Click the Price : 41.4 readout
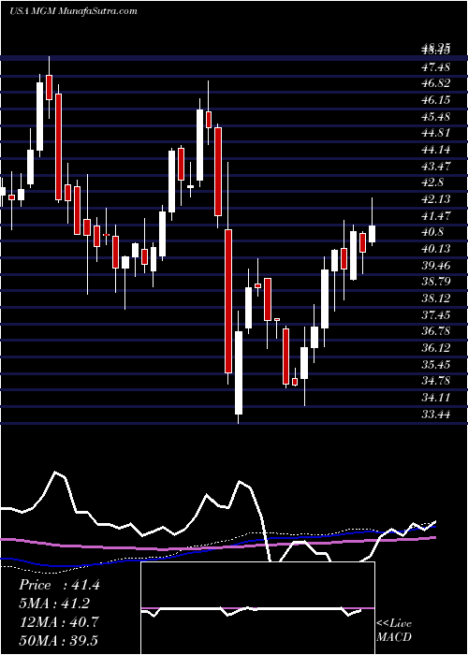 point(59,585)
